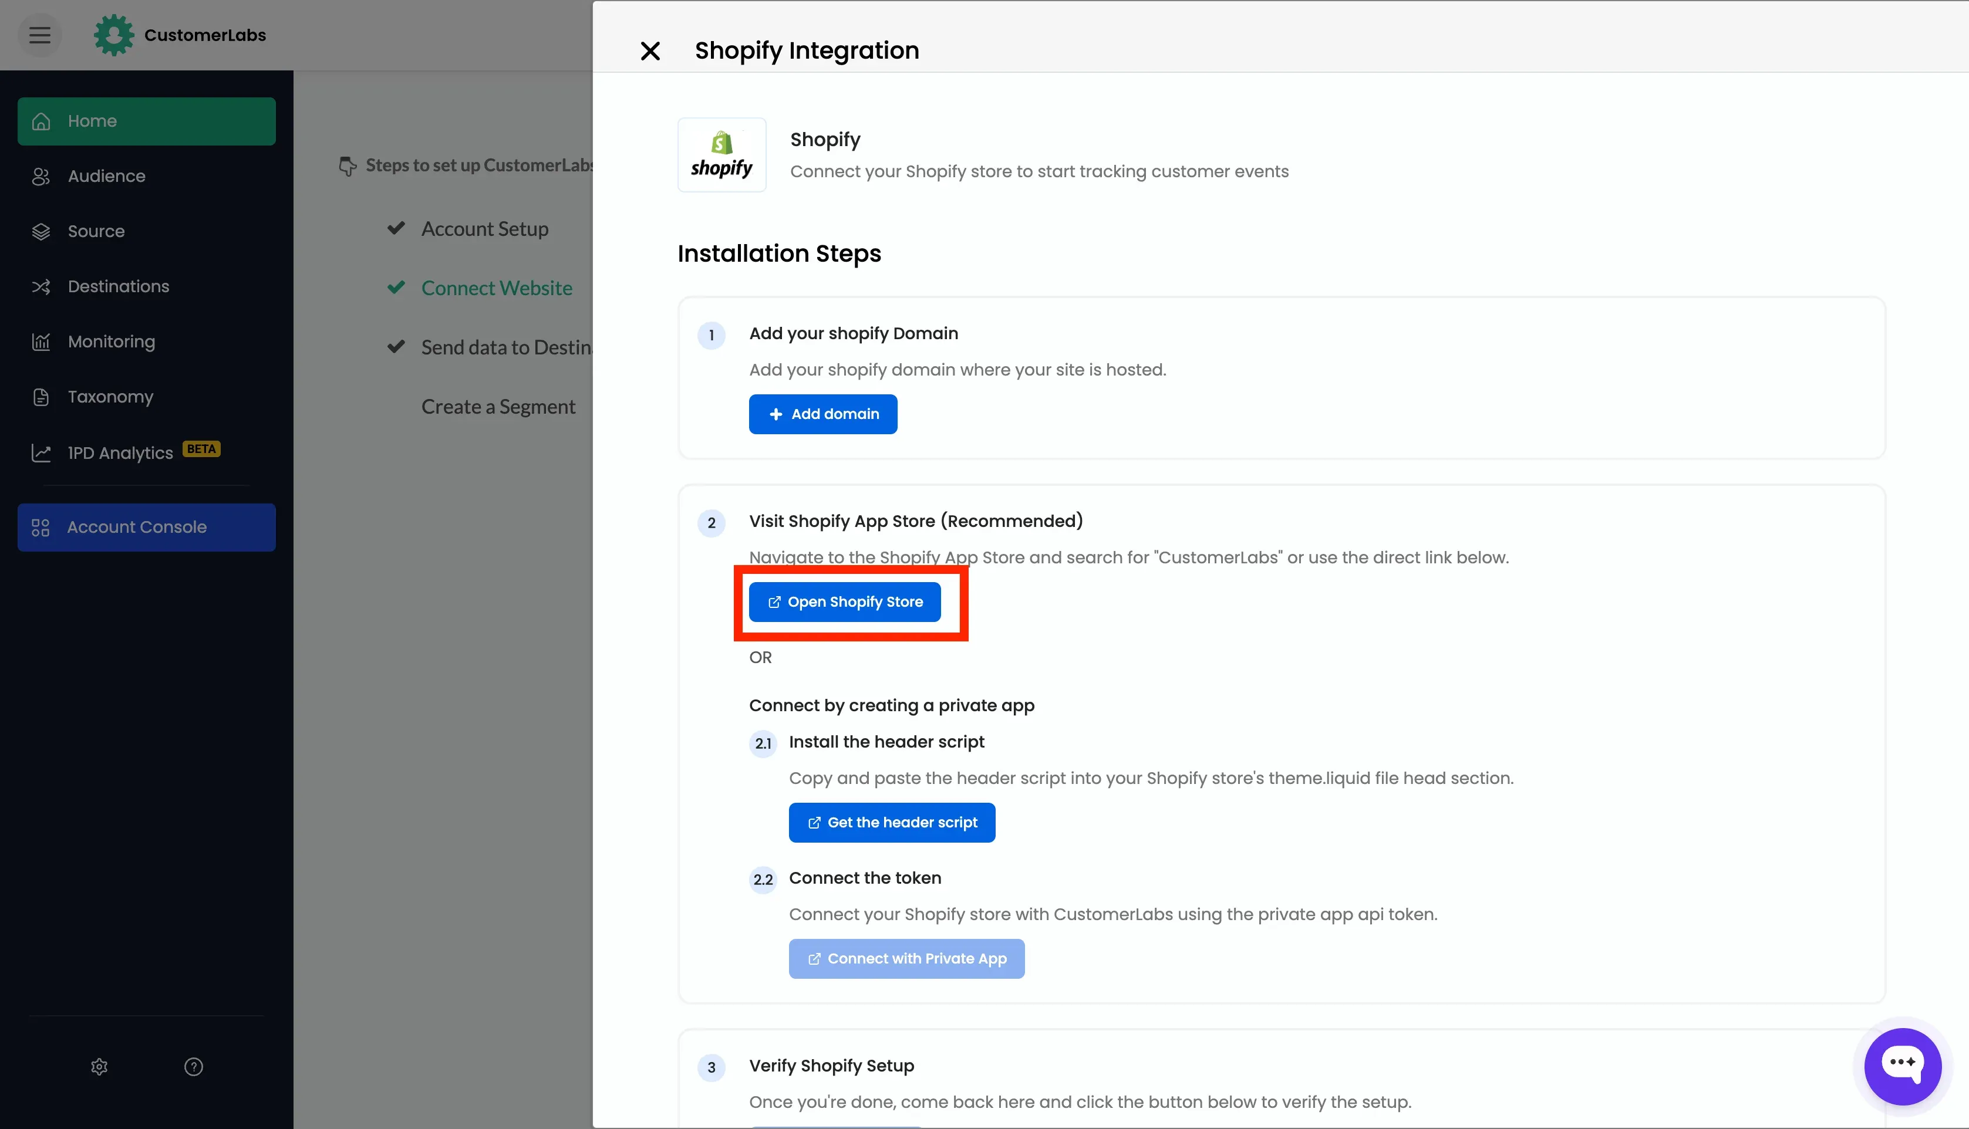Click Open Shopify Store button
The image size is (1969, 1129).
(845, 601)
